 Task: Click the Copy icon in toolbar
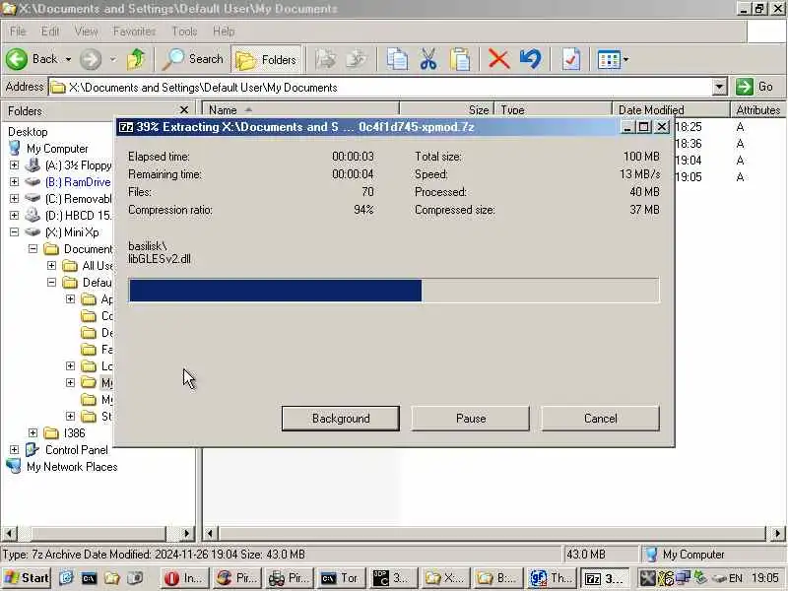pos(397,59)
